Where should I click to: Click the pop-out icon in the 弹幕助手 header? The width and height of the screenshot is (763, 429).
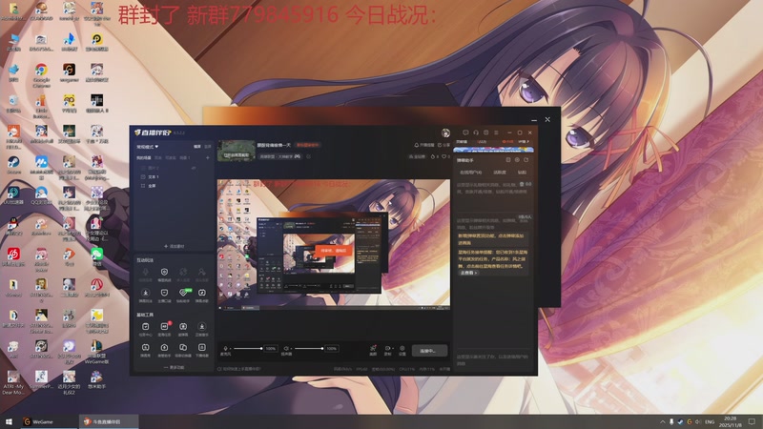click(x=526, y=159)
